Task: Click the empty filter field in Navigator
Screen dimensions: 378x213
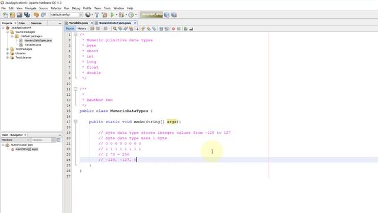Action: [41, 140]
